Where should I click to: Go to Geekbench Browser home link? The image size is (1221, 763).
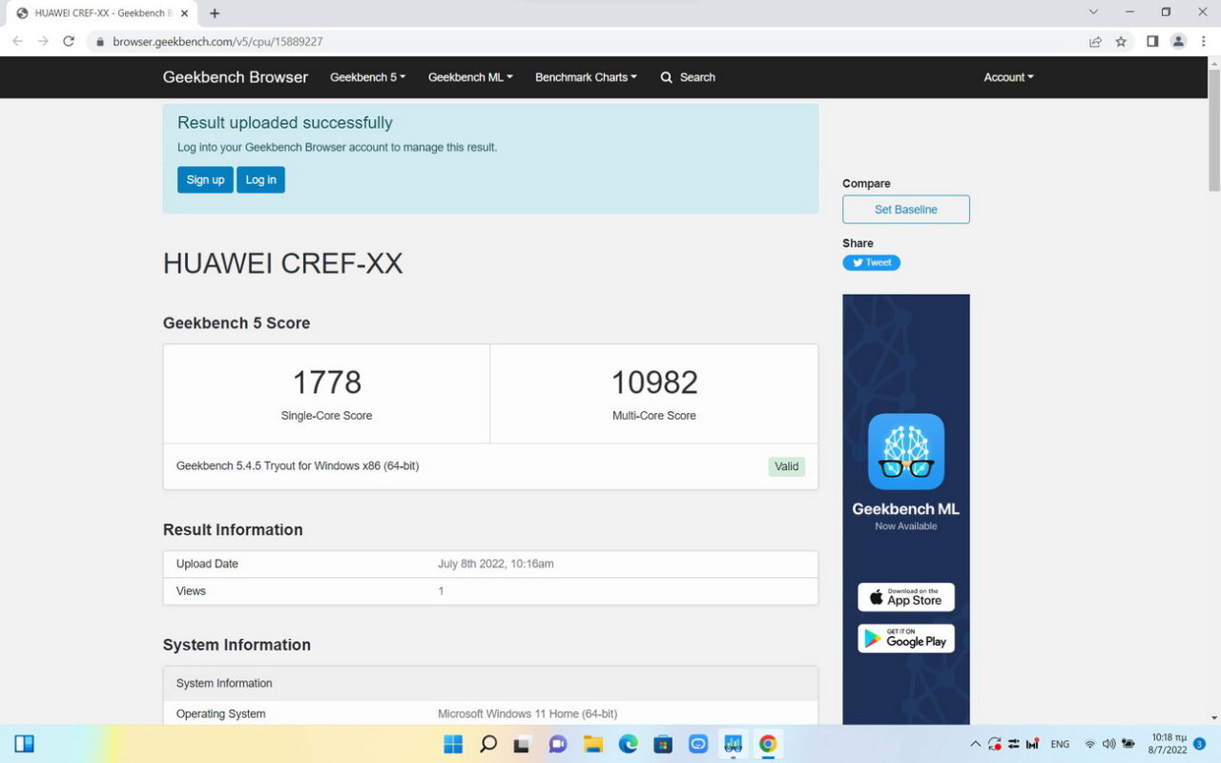point(236,77)
